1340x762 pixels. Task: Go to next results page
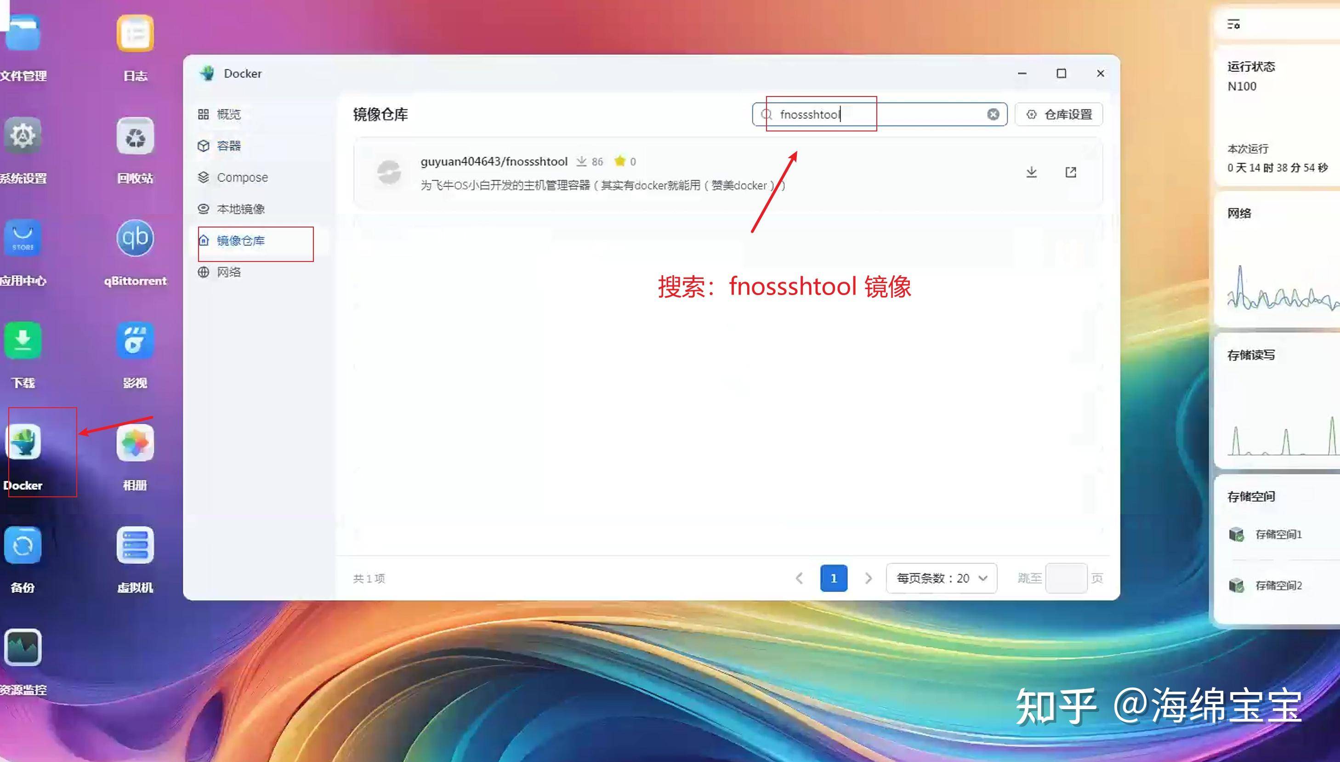869,578
